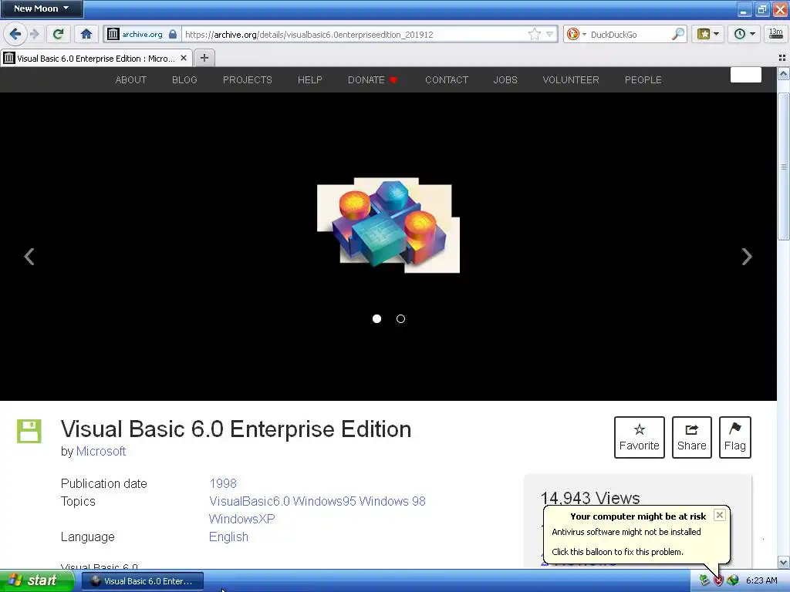
Task: Click the green floppy disk software icon
Action: [29, 431]
